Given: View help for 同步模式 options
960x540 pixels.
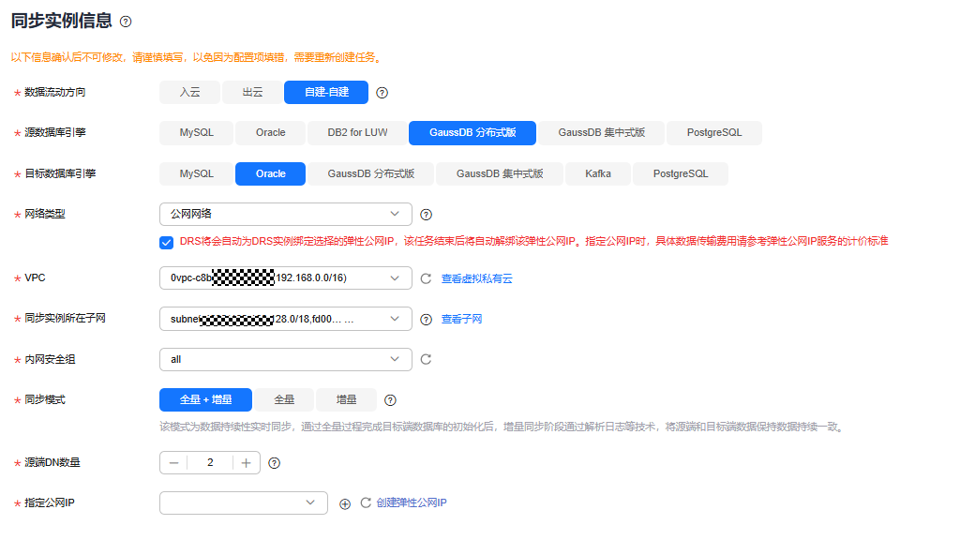Looking at the screenshot, I should [x=390, y=399].
